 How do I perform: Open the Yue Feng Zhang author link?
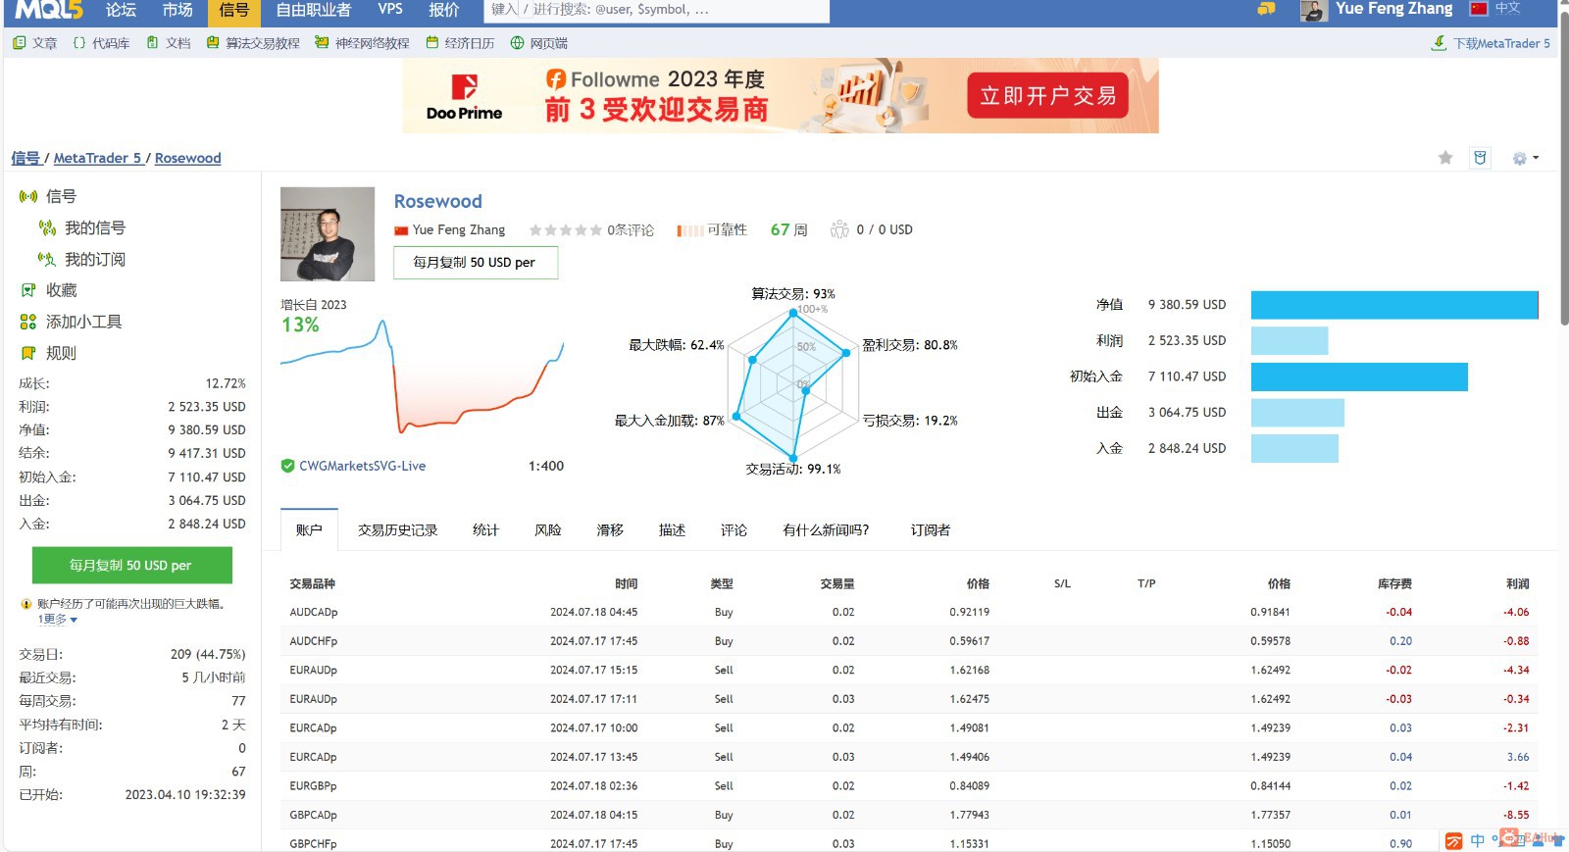click(458, 229)
